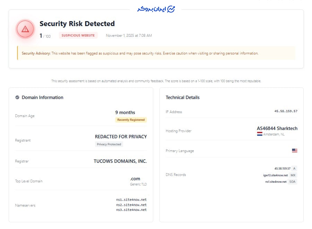Viewport: 312px width, 229px height.
Task: Click the AS46844 Sharktech hosting provider
Action: (277, 128)
